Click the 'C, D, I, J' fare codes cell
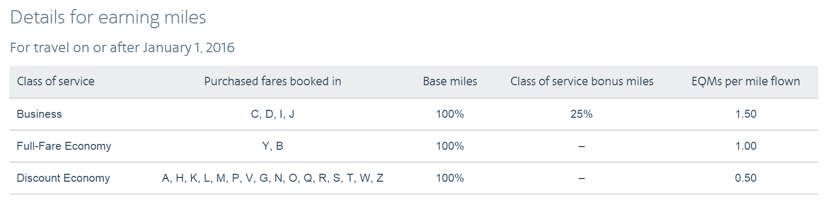The width and height of the screenshot is (836, 210). pyautogui.click(x=273, y=114)
